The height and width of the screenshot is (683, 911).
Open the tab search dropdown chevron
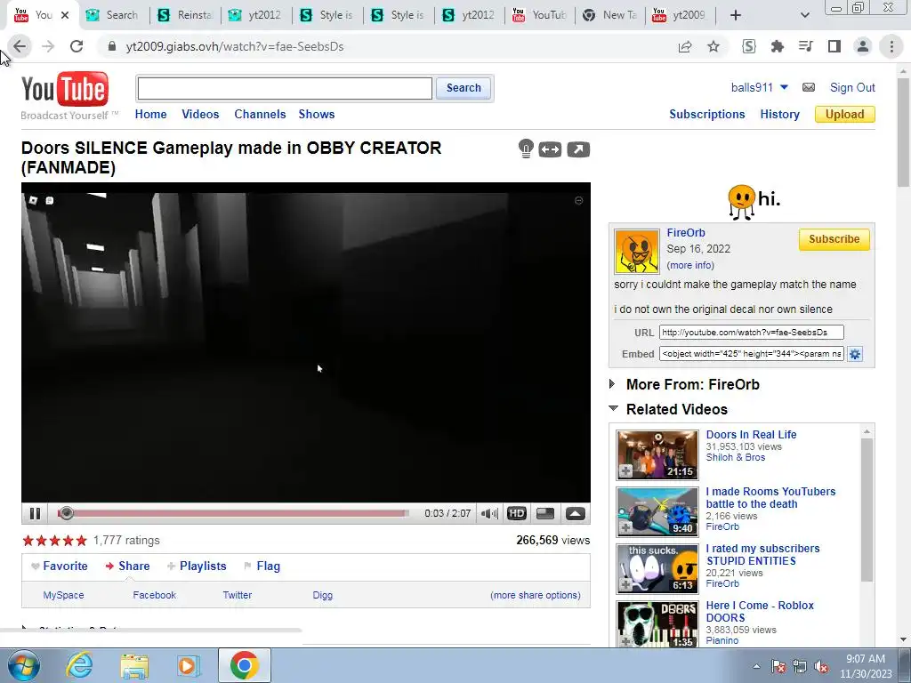coord(804,15)
